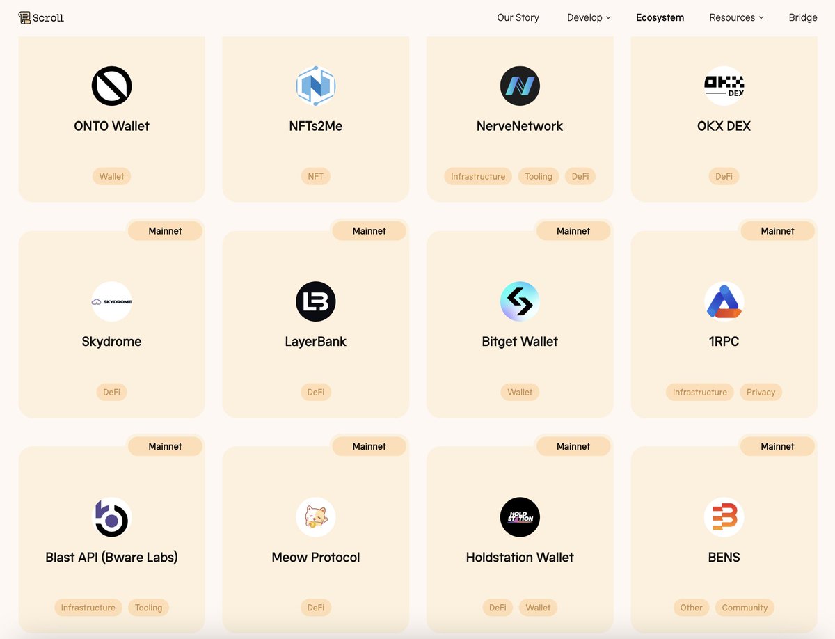Open the Ecosystem nav item
Screen dimensions: 835x639
click(x=660, y=17)
